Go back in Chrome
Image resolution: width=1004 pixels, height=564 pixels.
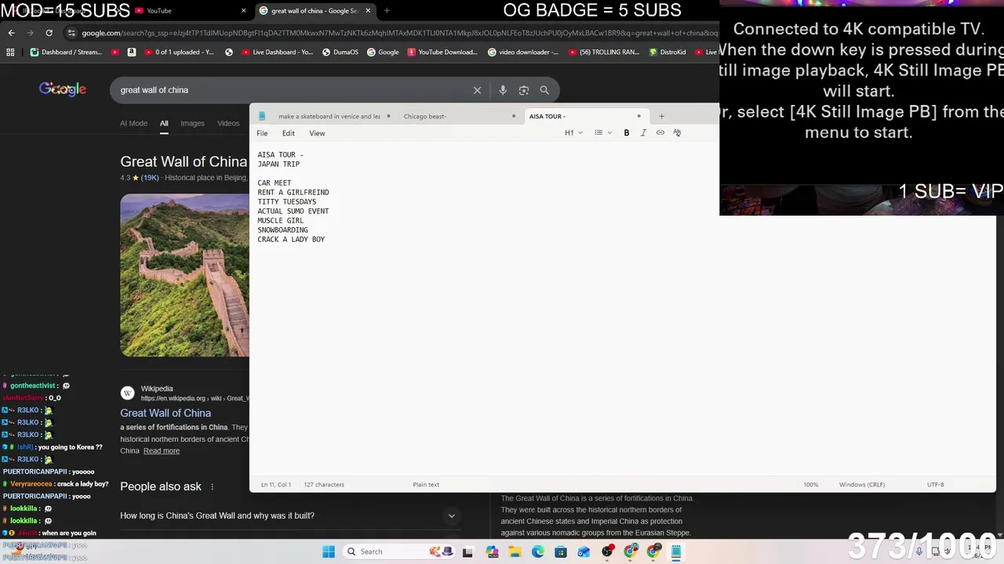coord(11,33)
